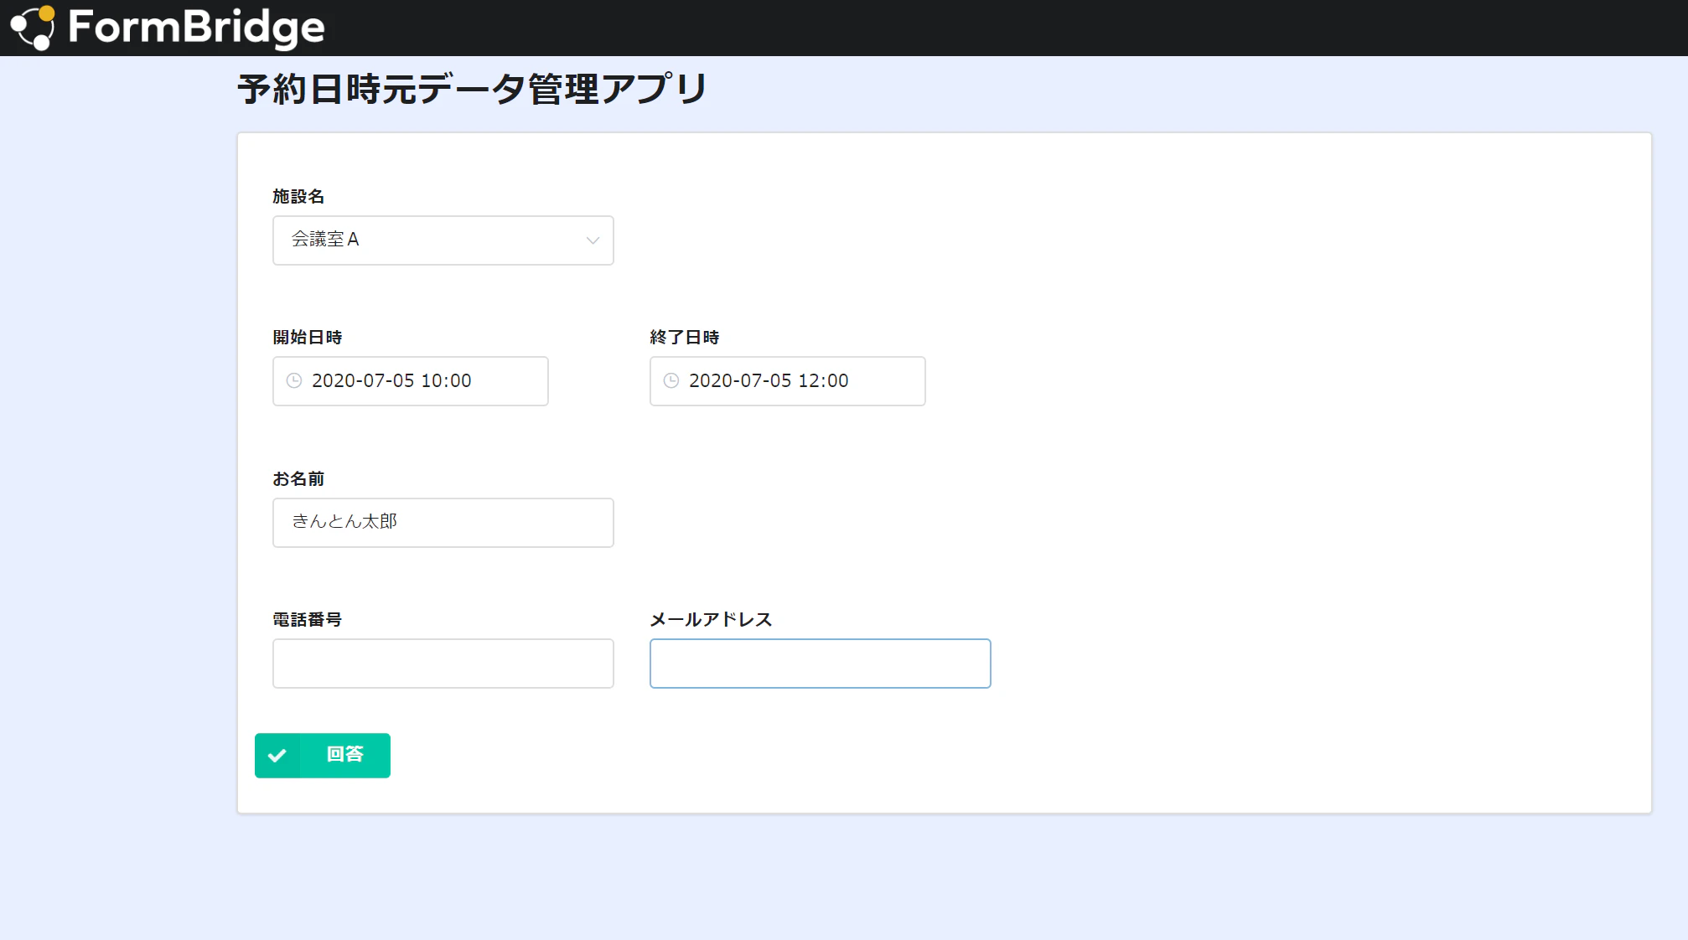Screen dimensions: 1688x940
Task: Click the メールアドレス label
Action: point(711,620)
